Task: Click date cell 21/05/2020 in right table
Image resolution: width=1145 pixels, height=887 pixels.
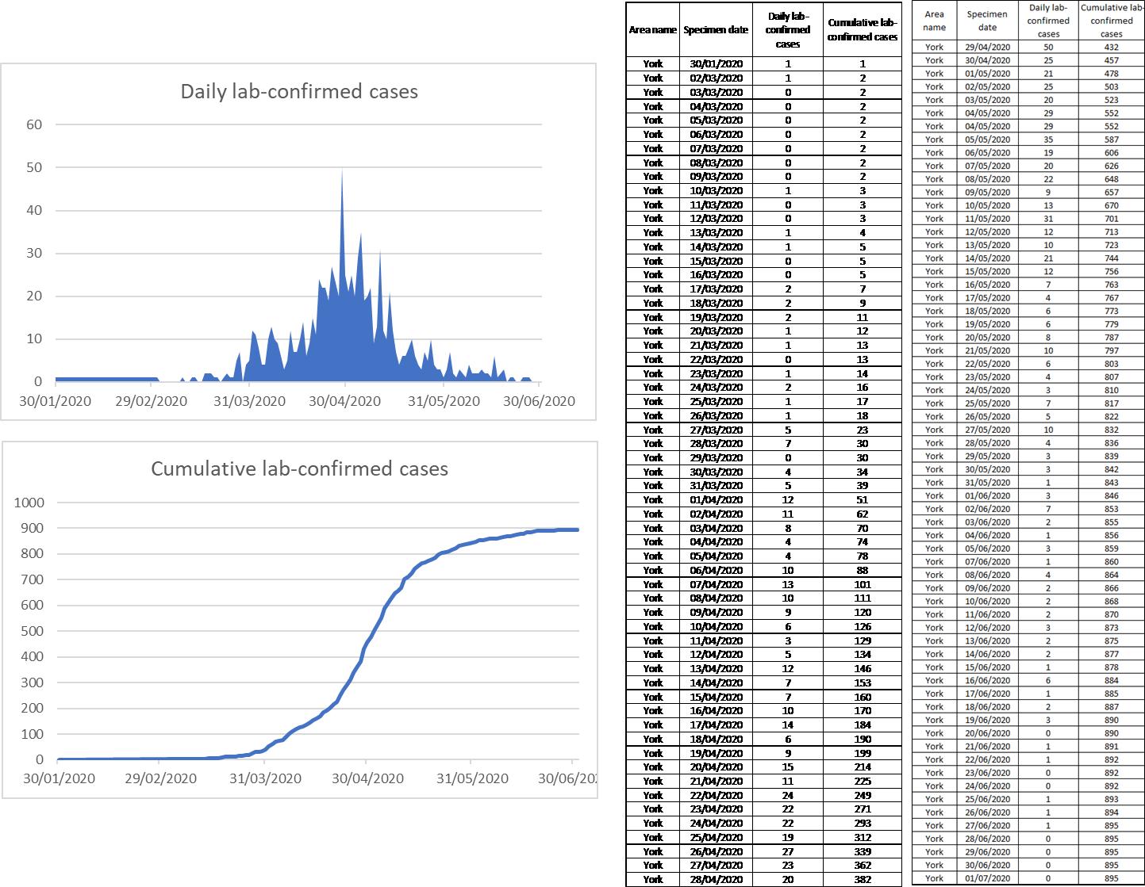Action: click(987, 350)
